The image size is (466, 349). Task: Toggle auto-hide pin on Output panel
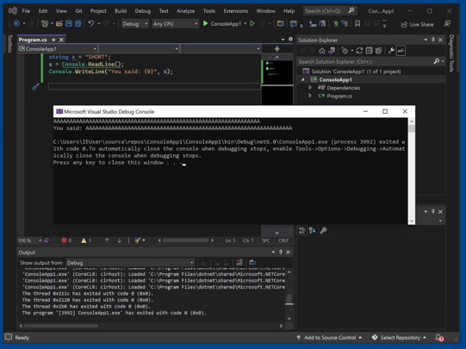click(281, 252)
